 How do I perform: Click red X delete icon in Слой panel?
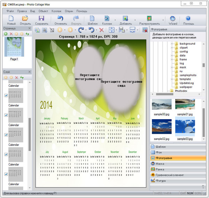coord(16,77)
